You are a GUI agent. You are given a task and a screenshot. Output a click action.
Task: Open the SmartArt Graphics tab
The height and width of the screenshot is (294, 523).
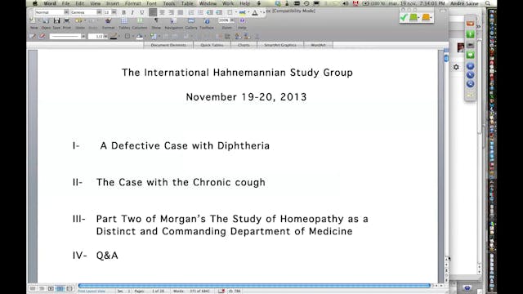(280, 45)
